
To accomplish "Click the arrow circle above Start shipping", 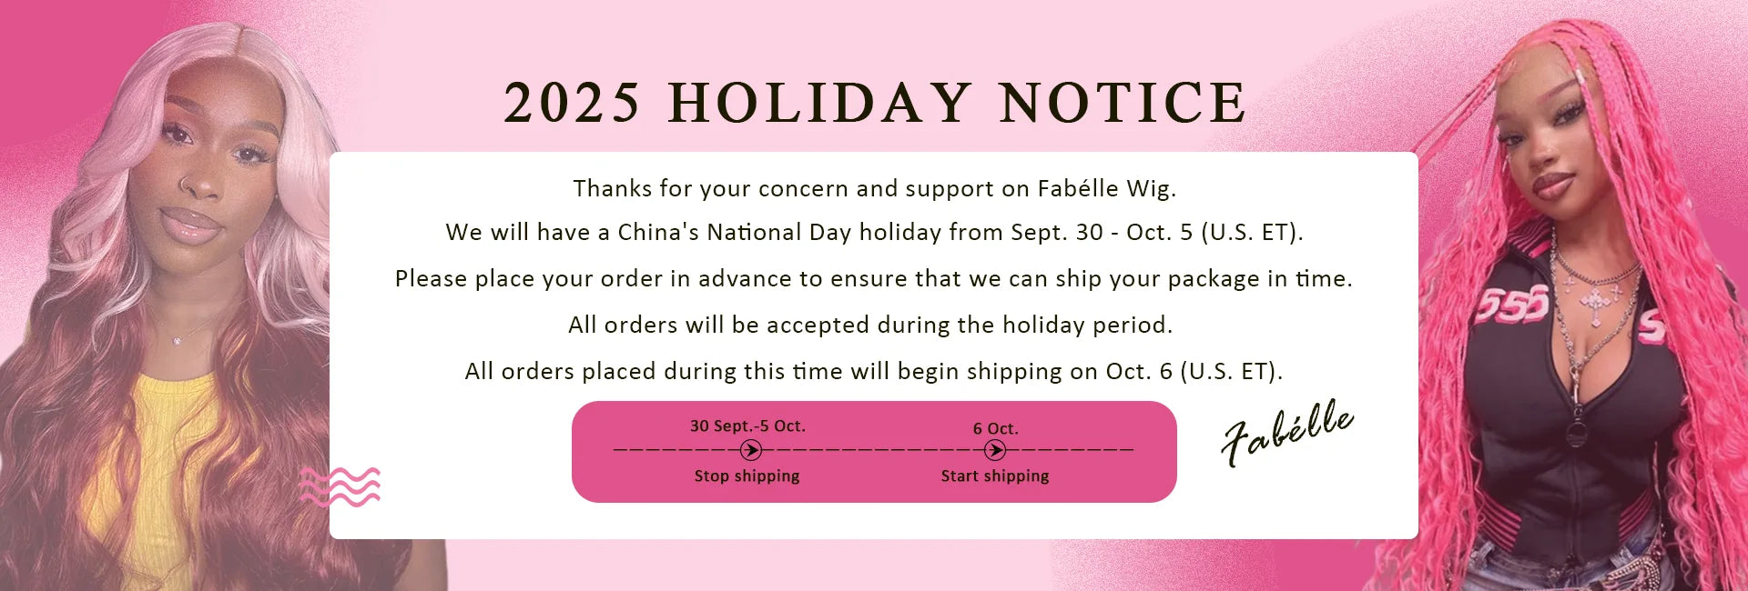I will click(995, 450).
